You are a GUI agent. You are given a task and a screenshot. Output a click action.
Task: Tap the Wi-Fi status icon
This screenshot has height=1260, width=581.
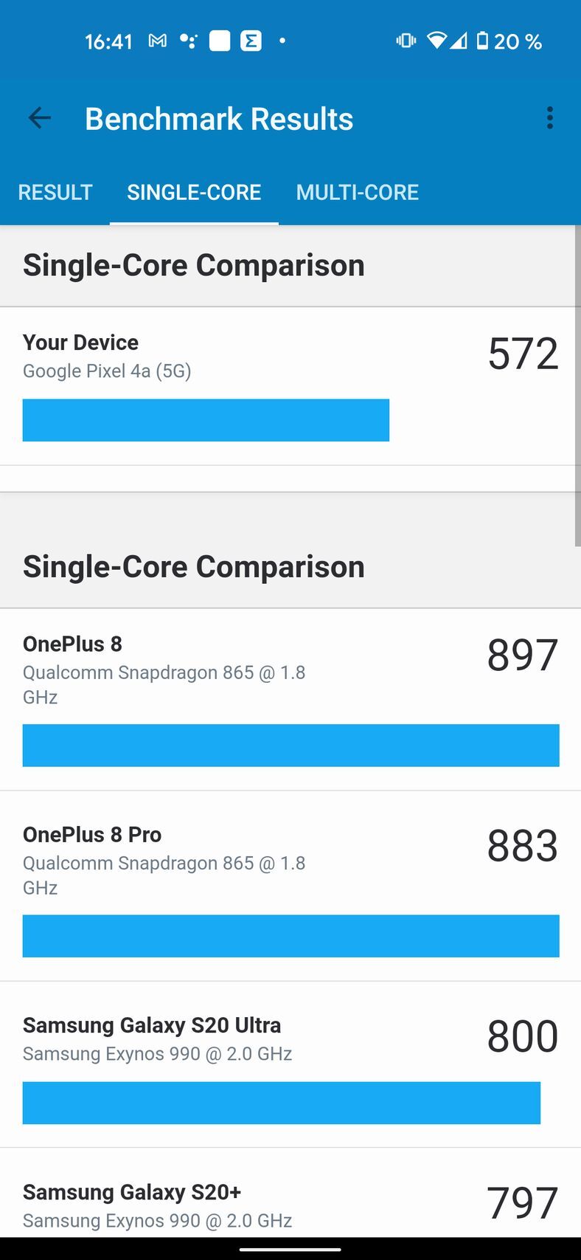pos(436,41)
